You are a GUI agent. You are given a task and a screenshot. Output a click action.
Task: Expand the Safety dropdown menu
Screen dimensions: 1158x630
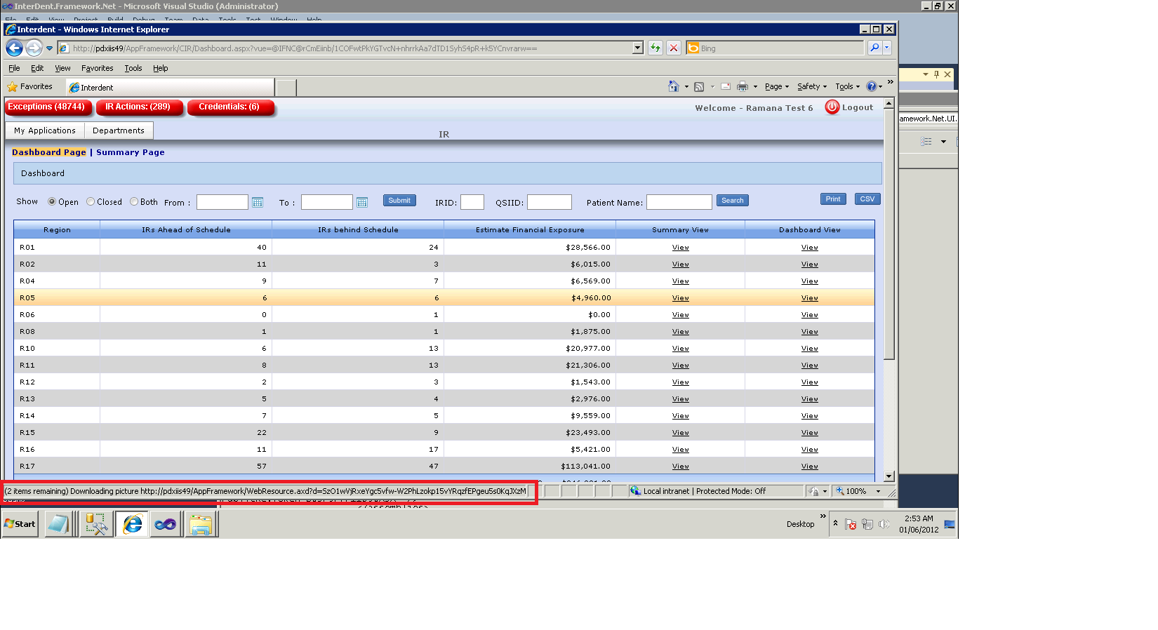point(811,86)
